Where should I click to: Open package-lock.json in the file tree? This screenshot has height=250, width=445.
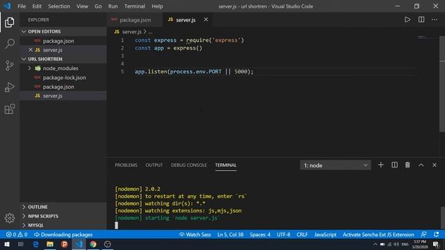(63, 78)
